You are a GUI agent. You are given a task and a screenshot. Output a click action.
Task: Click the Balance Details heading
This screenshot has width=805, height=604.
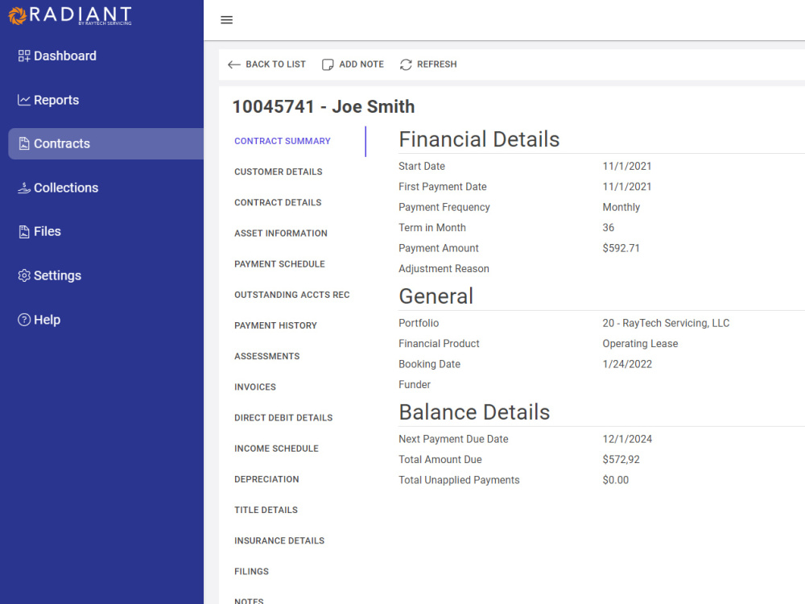pyautogui.click(x=474, y=412)
